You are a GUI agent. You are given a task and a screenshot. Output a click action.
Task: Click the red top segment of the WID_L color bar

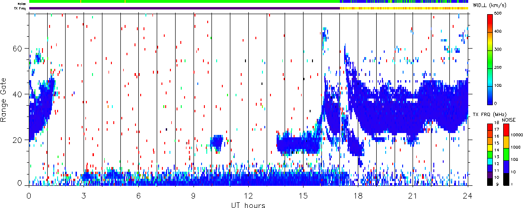click(x=490, y=19)
